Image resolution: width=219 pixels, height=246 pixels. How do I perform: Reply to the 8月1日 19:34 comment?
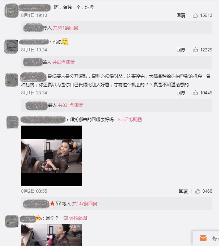[181, 50]
